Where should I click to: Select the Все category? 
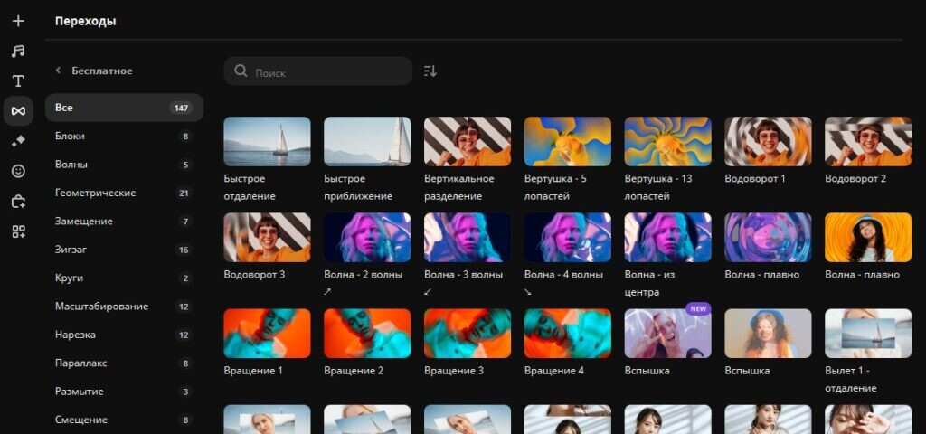124,108
